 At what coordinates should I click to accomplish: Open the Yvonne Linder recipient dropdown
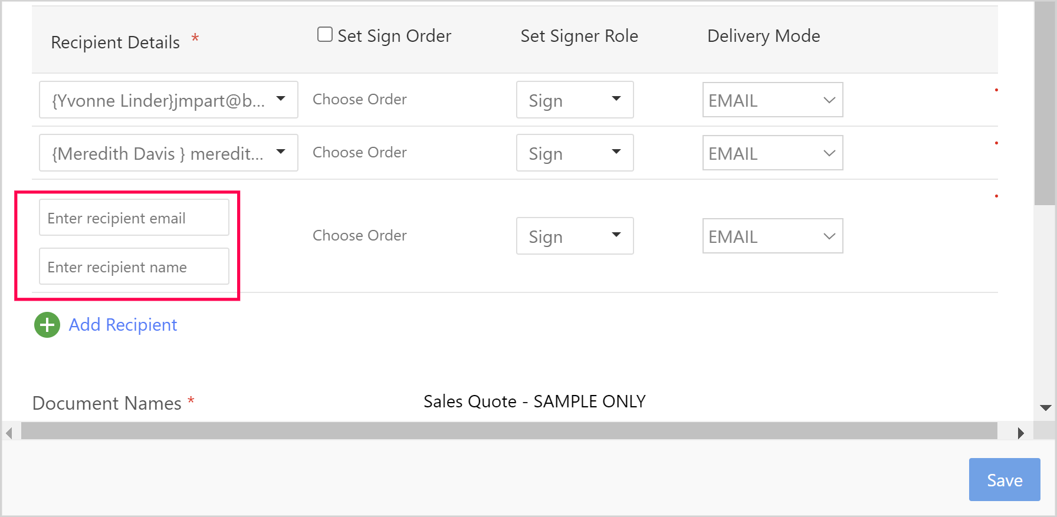click(168, 100)
